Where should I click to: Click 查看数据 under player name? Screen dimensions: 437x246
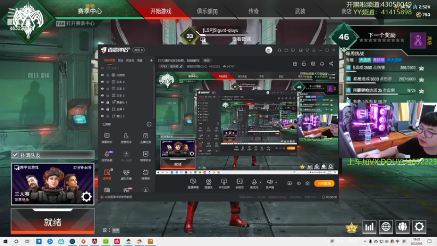241,39
